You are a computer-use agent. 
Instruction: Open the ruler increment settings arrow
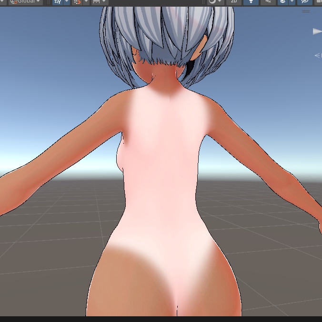tap(105, 1)
